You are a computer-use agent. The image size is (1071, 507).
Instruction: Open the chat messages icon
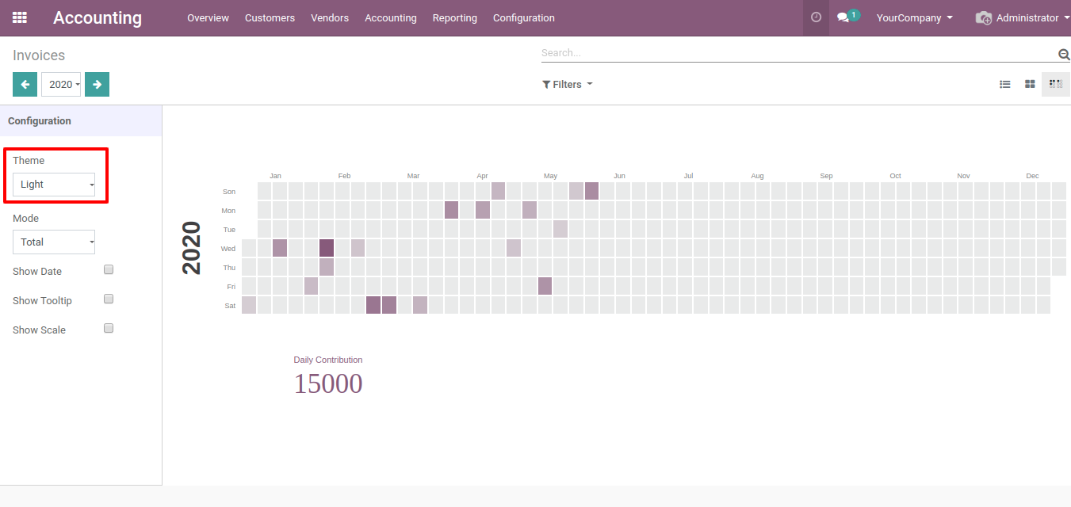pos(844,17)
